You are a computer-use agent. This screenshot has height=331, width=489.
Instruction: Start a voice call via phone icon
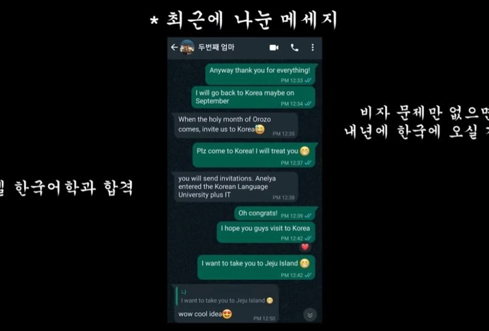[295, 48]
